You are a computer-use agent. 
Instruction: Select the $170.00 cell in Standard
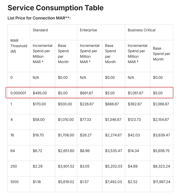point(40,104)
